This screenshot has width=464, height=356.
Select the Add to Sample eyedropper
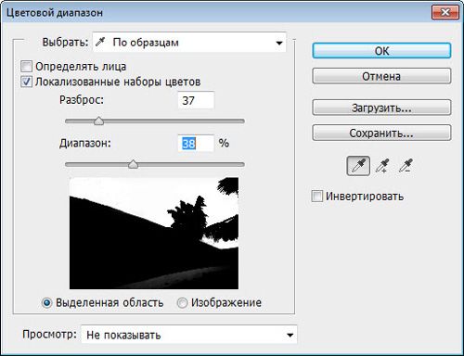tap(382, 166)
